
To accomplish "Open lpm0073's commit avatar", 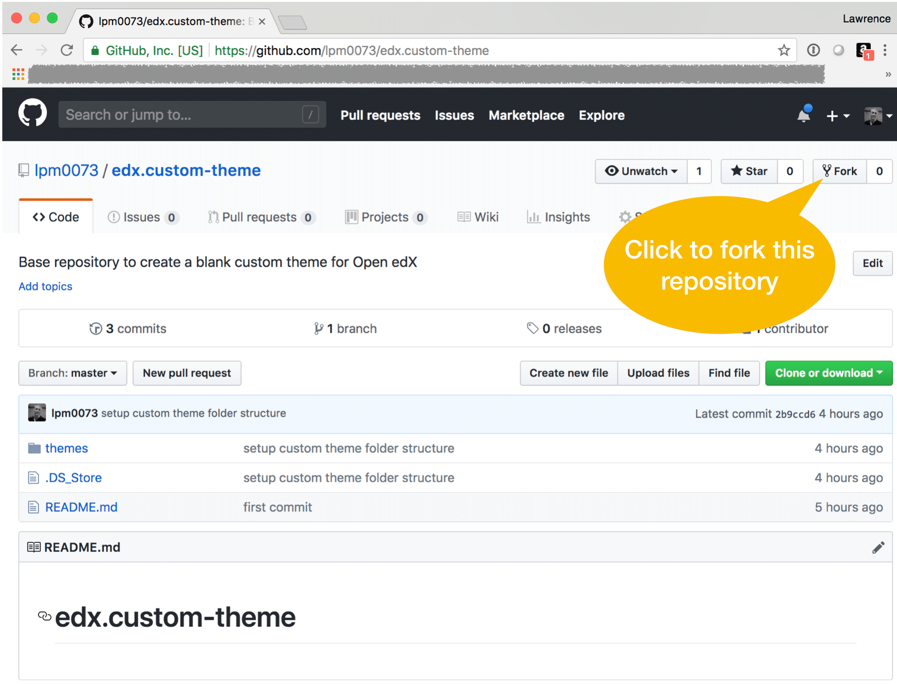I will (x=37, y=413).
